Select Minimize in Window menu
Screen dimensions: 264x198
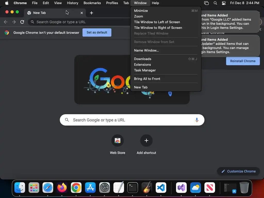point(166,11)
